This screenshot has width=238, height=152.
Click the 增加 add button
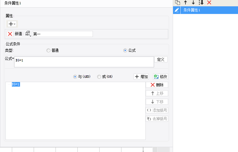point(141,77)
